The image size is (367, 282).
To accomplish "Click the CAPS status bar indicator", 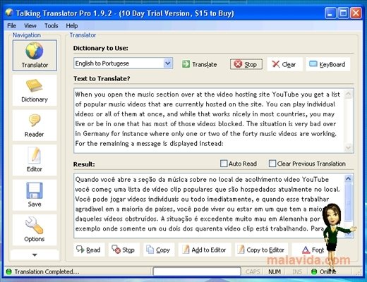I will [253, 272].
